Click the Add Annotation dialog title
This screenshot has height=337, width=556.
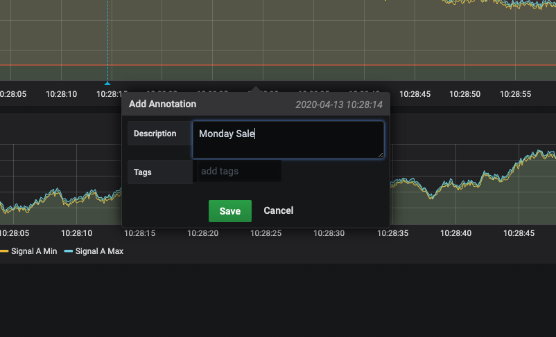tap(162, 104)
